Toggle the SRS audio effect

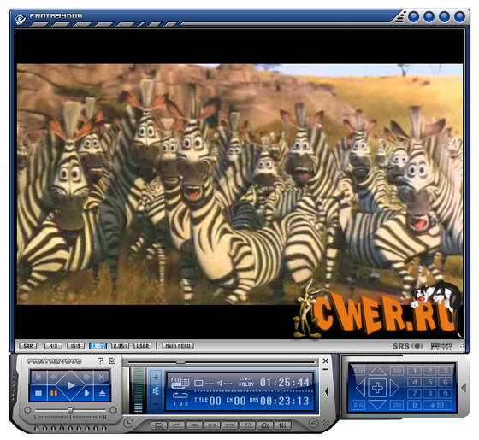point(407,346)
